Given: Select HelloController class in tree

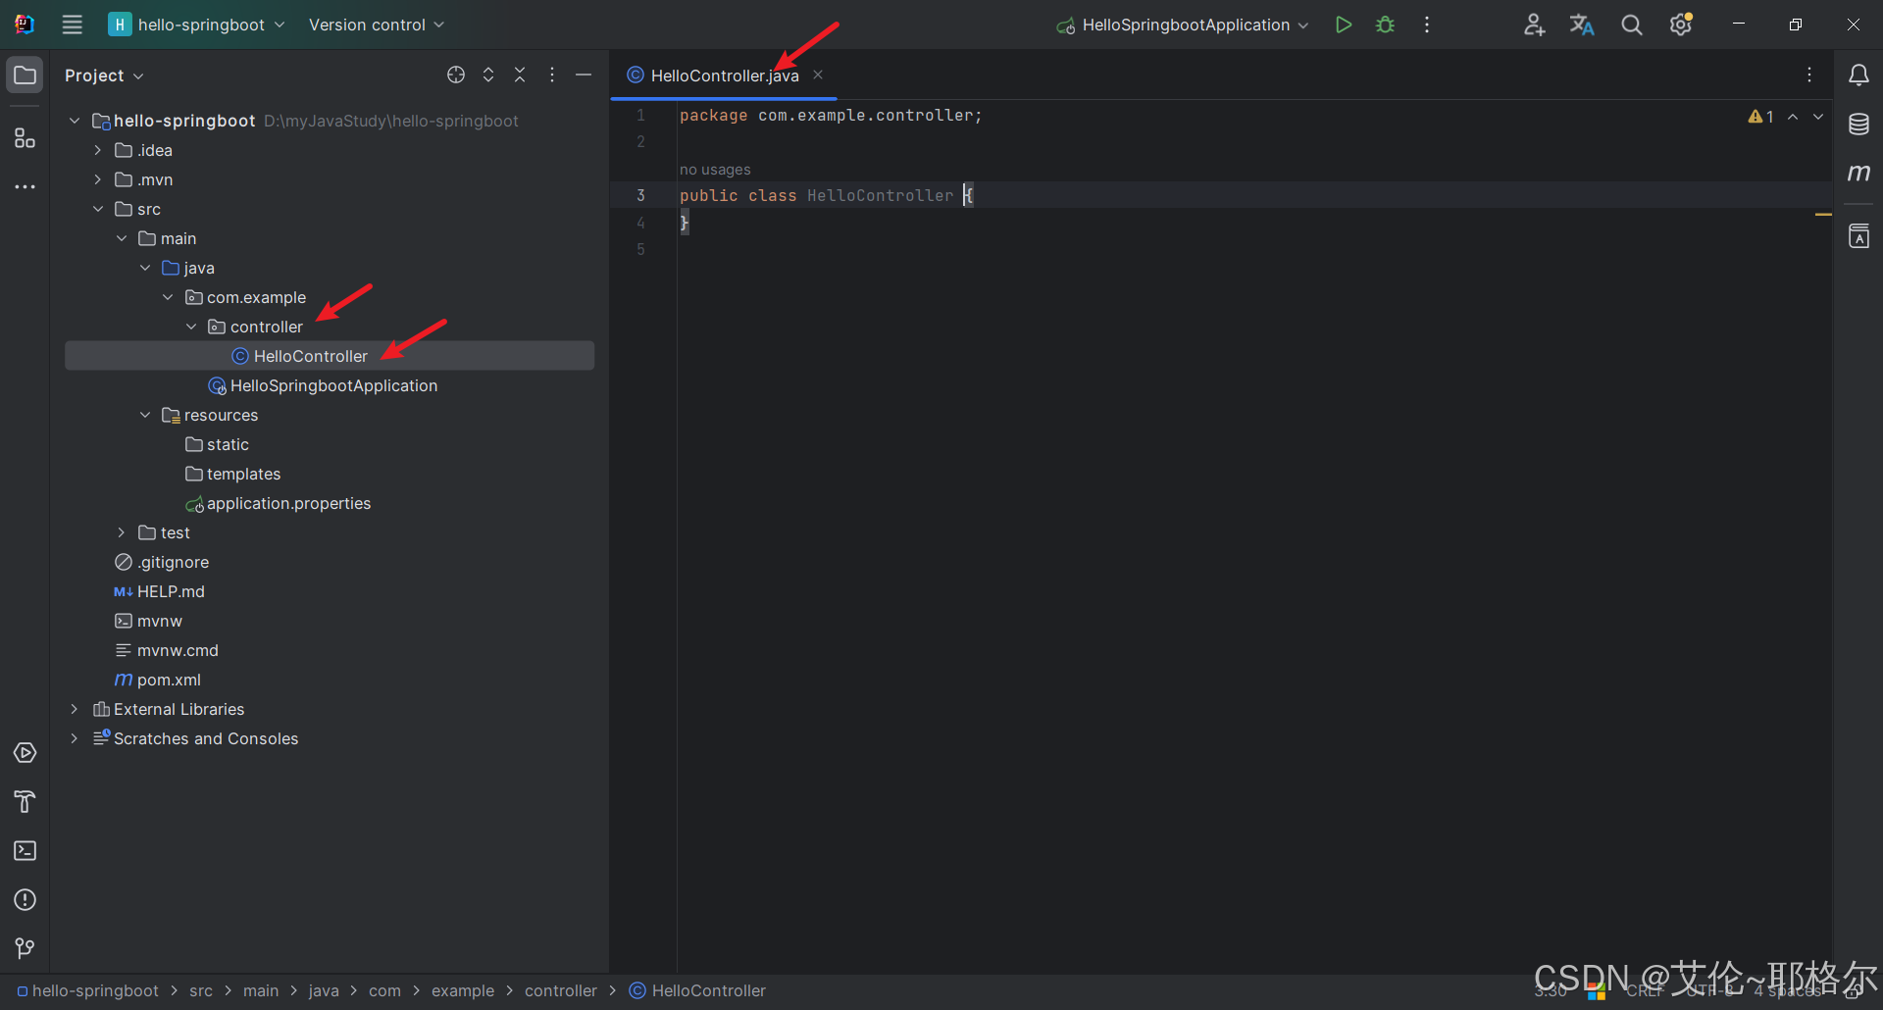Looking at the screenshot, I should (x=330, y=356).
